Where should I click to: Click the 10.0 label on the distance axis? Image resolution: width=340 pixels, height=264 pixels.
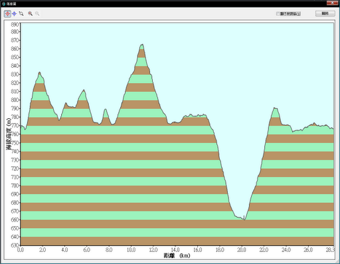point(131,250)
